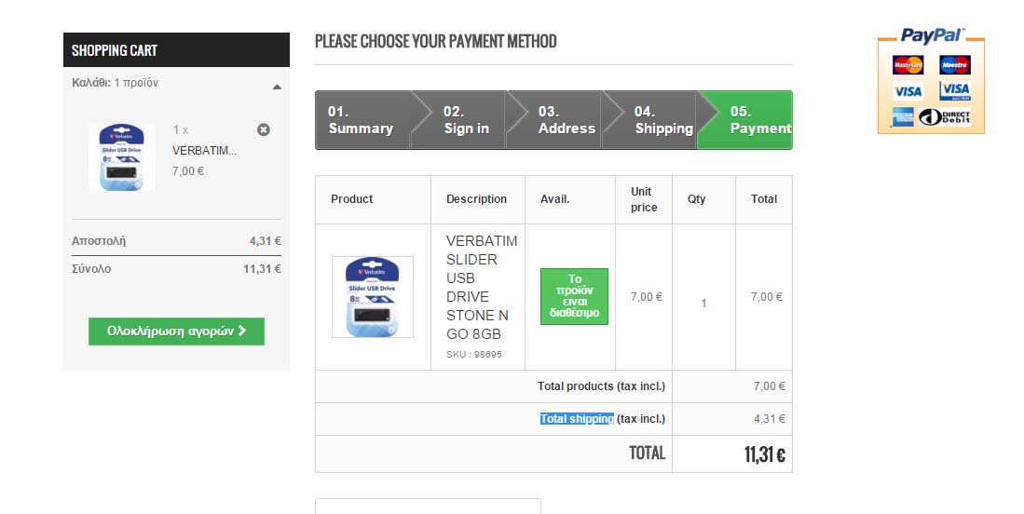This screenshot has height=514, width=1024.
Task: Select the Visa Electron card icon
Action: pyautogui.click(x=955, y=90)
